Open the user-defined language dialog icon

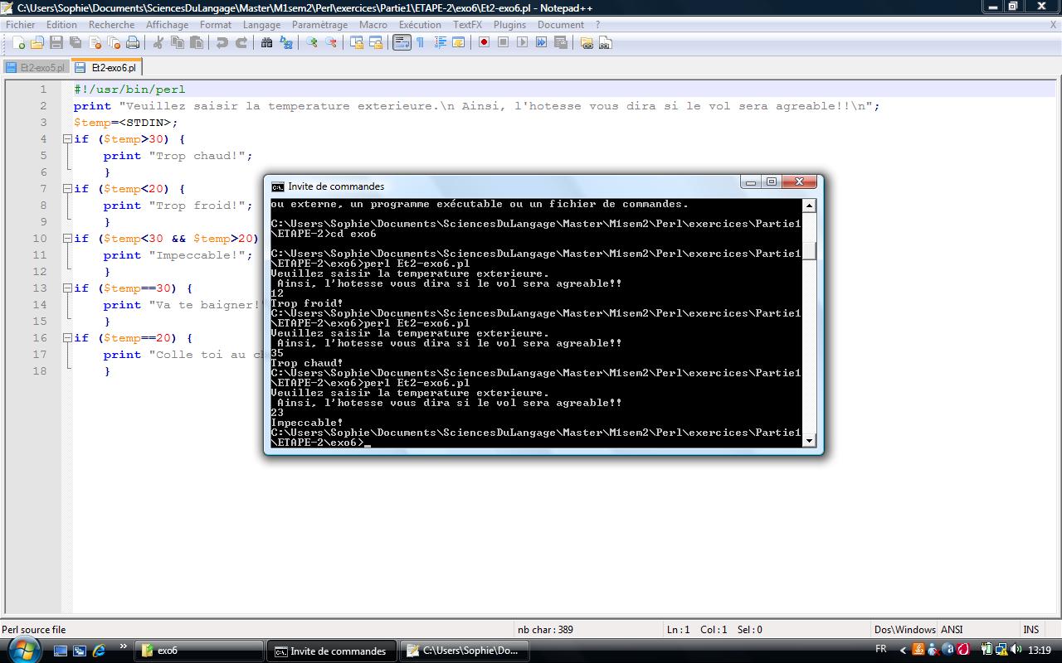click(x=458, y=43)
